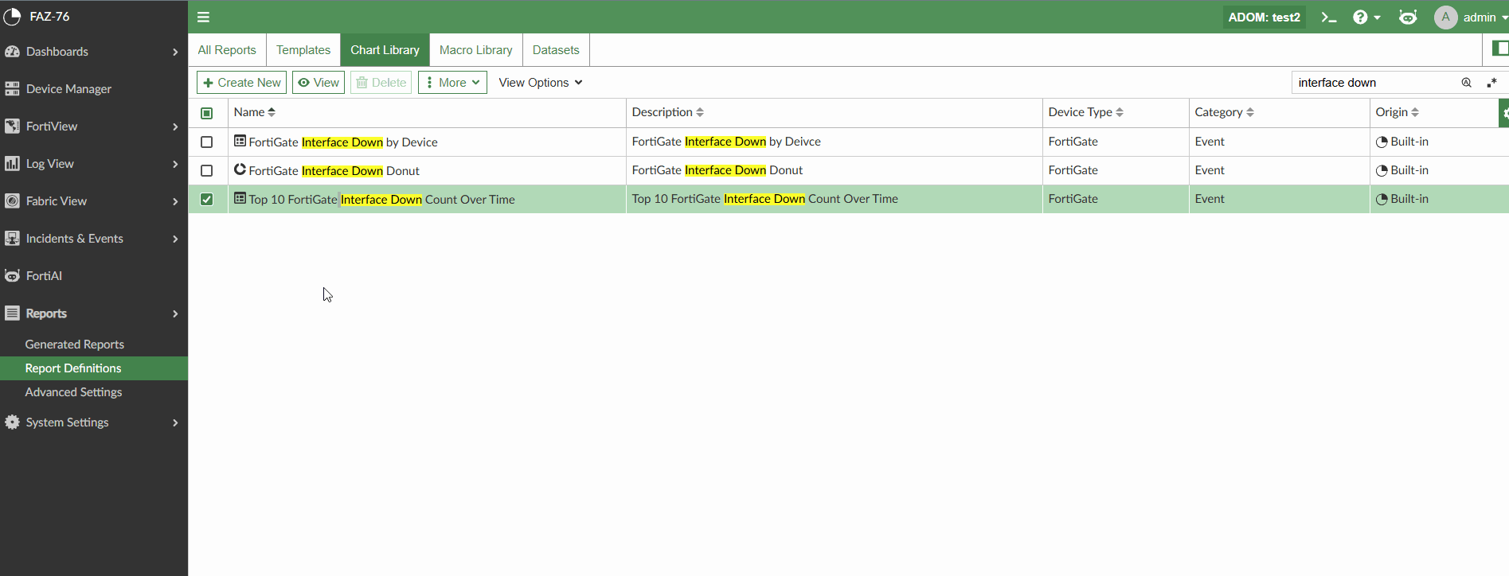Click the admin avatar icon
This screenshot has width=1509, height=576.
click(1445, 17)
